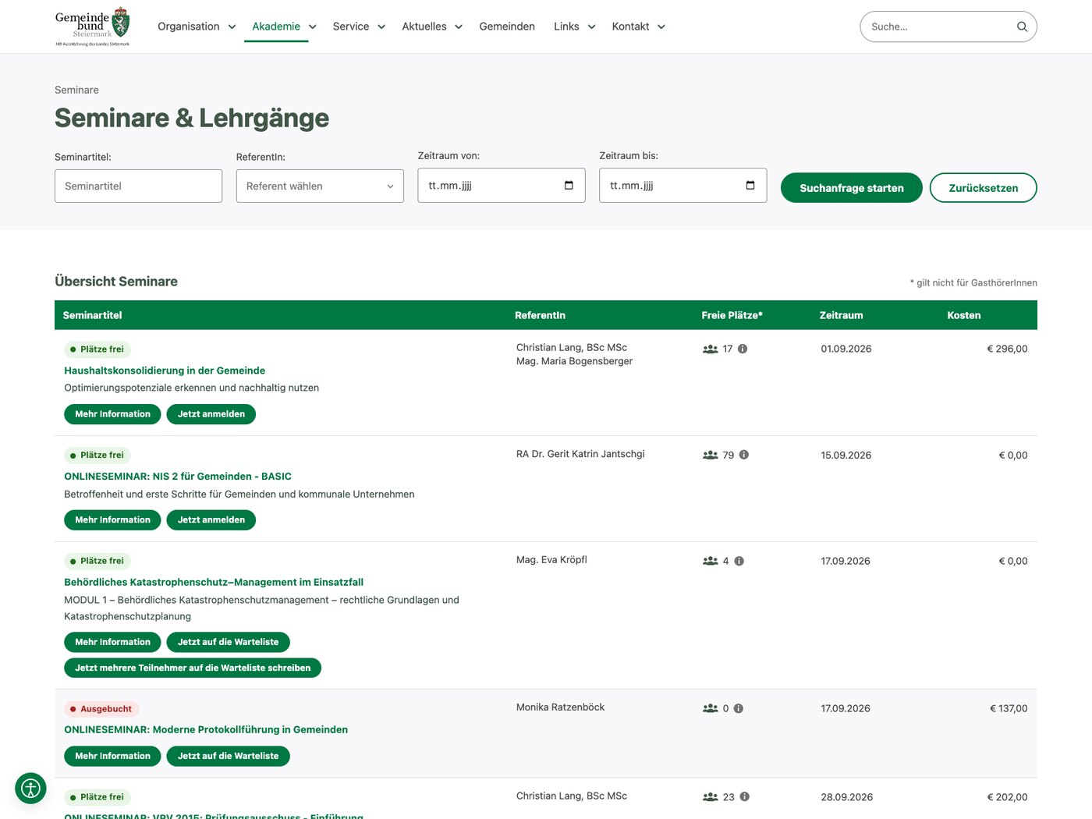Click people icon beside 0 free places

click(x=711, y=708)
